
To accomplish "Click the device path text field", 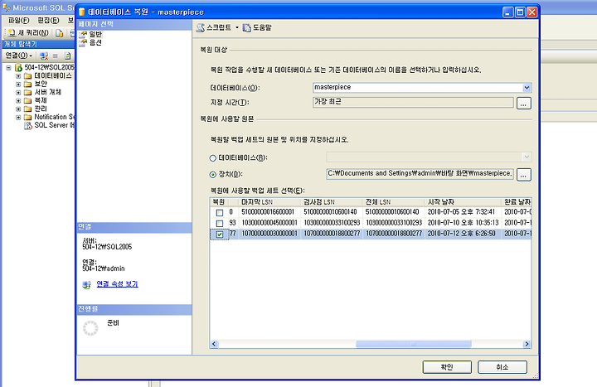I will click(x=420, y=174).
